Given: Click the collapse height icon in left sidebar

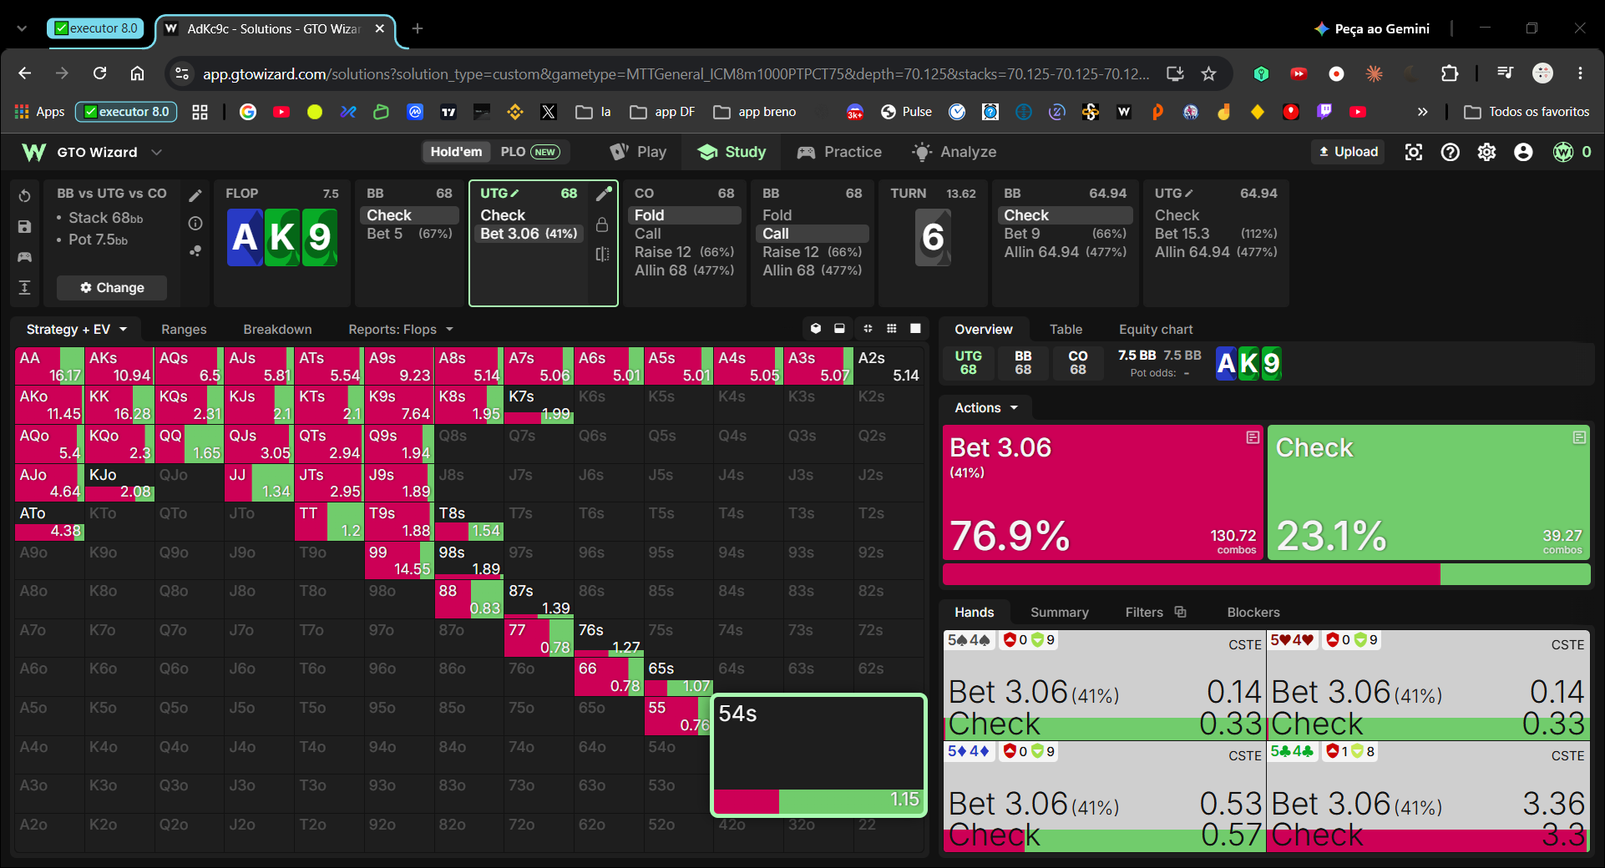Looking at the screenshot, I should [x=25, y=288].
